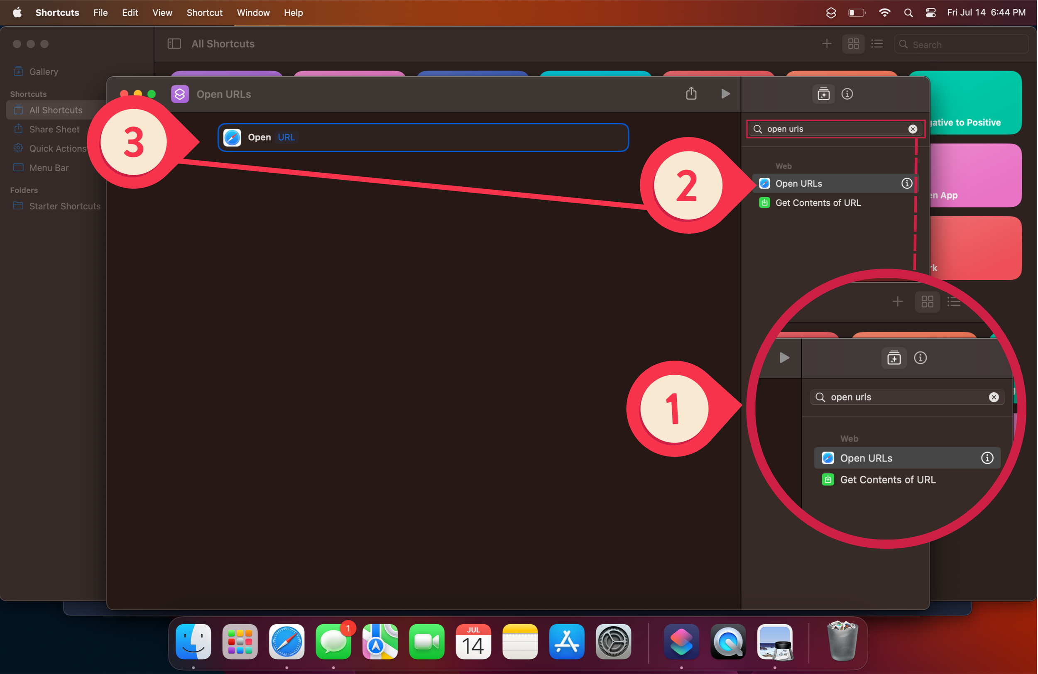Click the Open URLs shortcut icon in title bar
This screenshot has height=674, width=1038.
[180, 94]
